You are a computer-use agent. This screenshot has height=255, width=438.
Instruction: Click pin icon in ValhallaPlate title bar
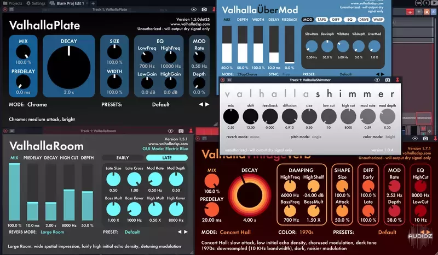[214, 9]
